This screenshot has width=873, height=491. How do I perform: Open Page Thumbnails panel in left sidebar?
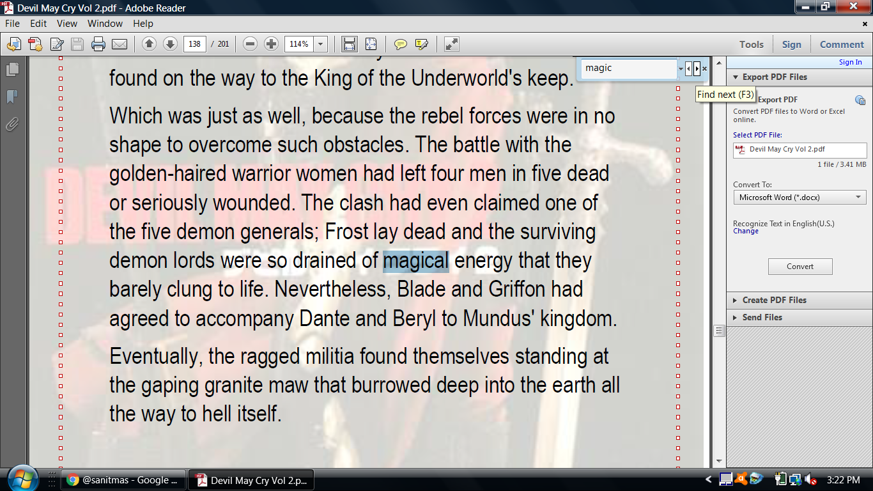pyautogui.click(x=12, y=69)
